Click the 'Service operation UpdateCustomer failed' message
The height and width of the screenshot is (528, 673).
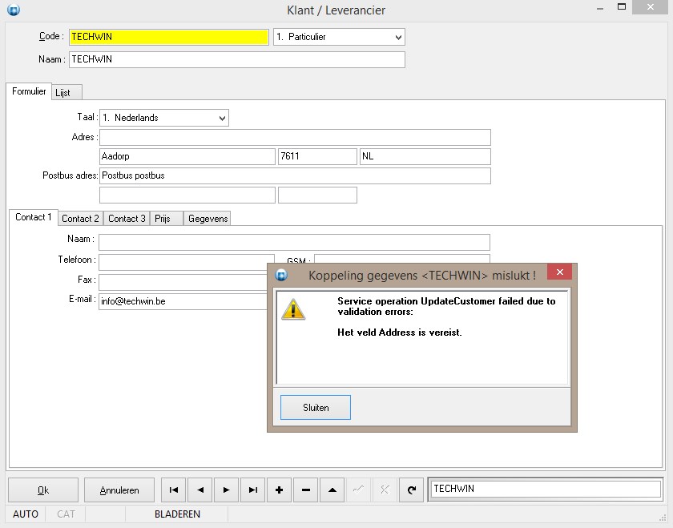(x=446, y=307)
